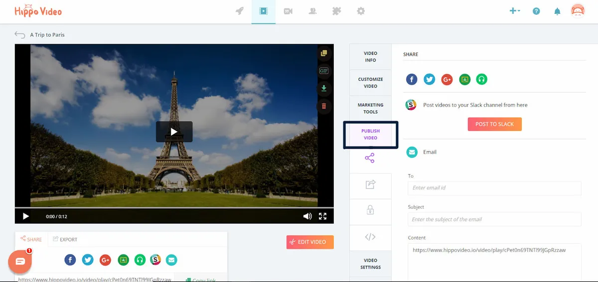Share via Twitter icon in Share panel
Screen dimensions: 598x282
click(429, 79)
